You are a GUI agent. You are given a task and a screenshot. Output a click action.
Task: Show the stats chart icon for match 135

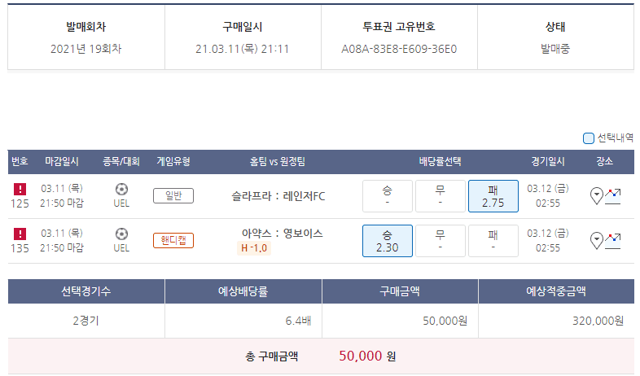click(612, 240)
